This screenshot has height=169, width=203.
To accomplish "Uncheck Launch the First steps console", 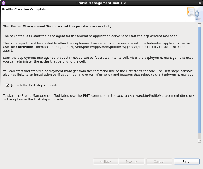I will [8, 85].
